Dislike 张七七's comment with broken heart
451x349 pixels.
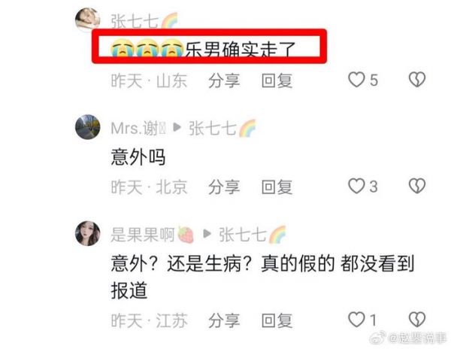pyautogui.click(x=417, y=80)
